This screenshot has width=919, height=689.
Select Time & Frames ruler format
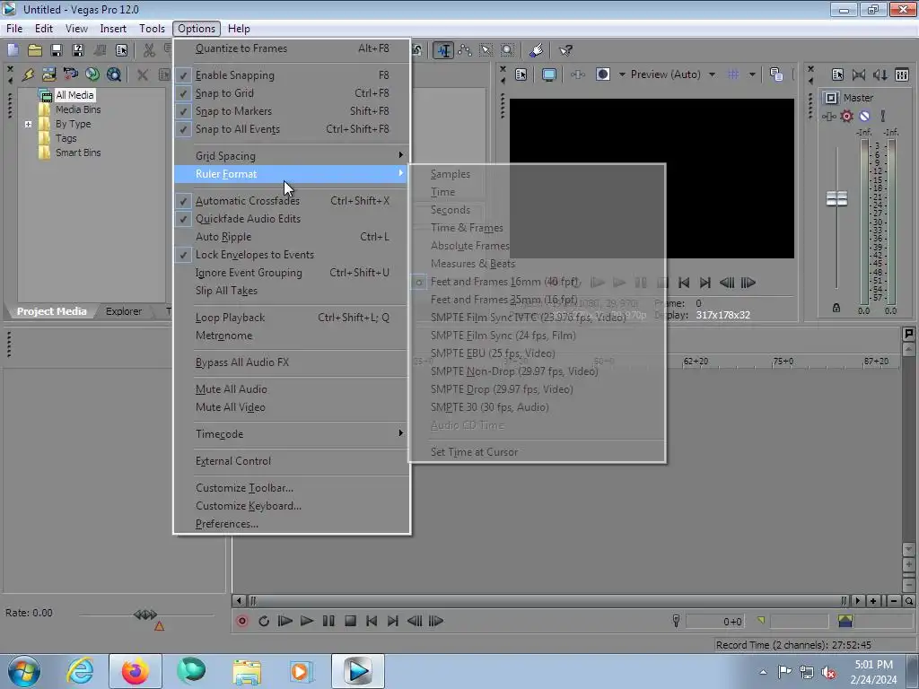[x=538, y=228]
